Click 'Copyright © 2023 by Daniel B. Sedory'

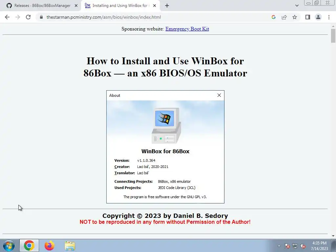pyautogui.click(x=165, y=216)
